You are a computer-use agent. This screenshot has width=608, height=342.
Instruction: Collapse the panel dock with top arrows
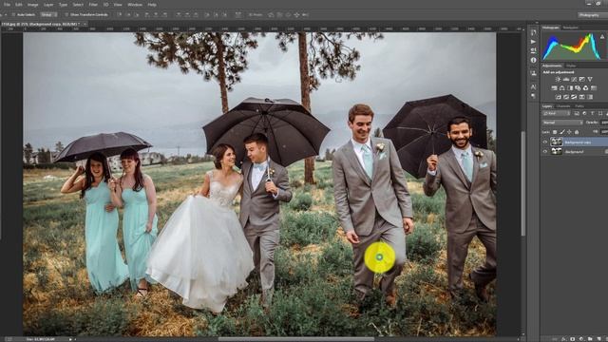pyautogui.click(x=537, y=23)
